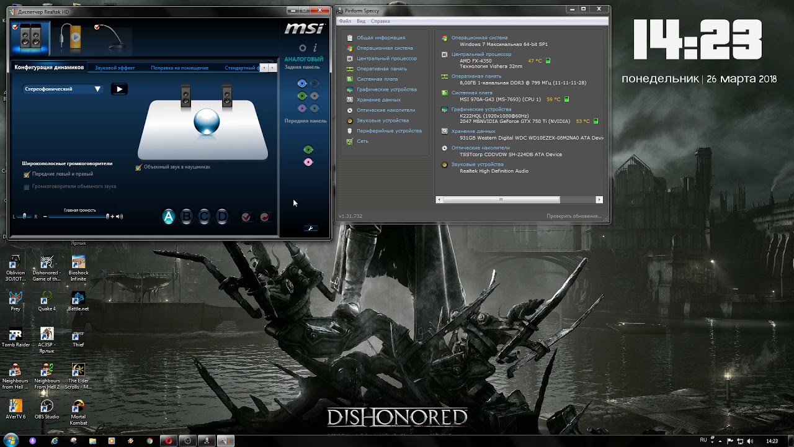Image resolution: width=794 pixels, height=447 pixels.
Task: Click the RU language indicator in taskbar
Action: tap(703, 440)
